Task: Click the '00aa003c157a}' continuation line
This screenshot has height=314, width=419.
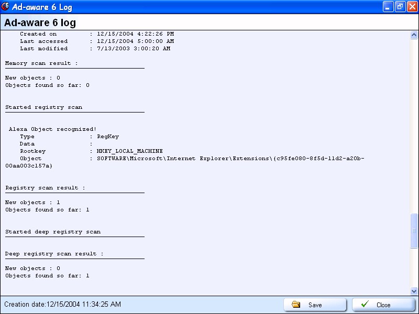Action: click(x=29, y=166)
